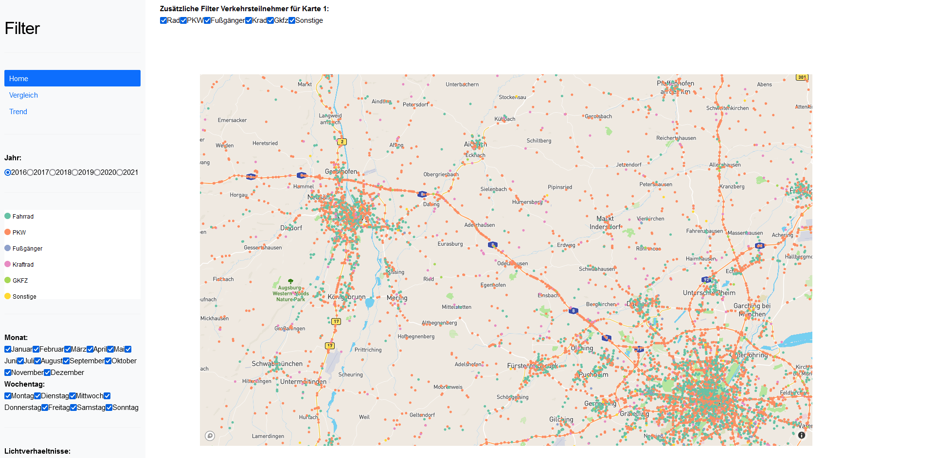Toggle PKW trace in the legend
933x458 pixels.
(x=16, y=232)
